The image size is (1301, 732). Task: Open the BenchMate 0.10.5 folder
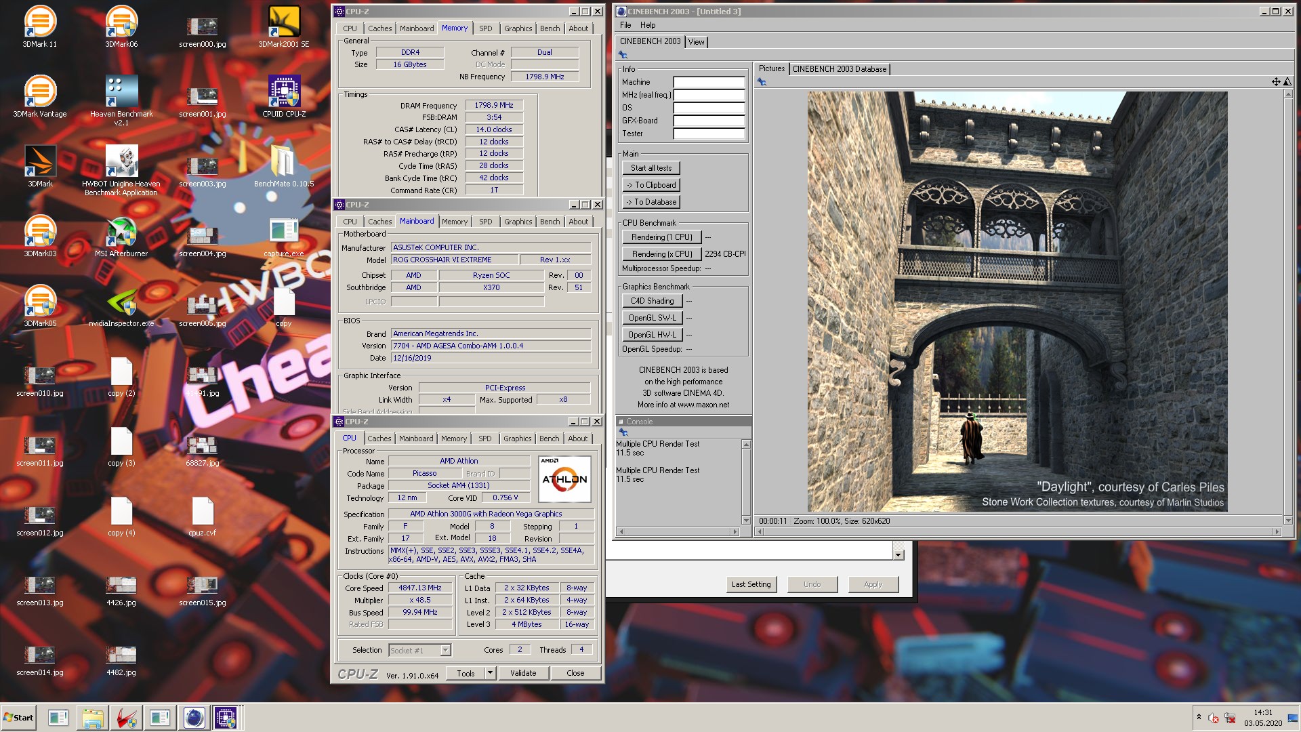[284, 166]
